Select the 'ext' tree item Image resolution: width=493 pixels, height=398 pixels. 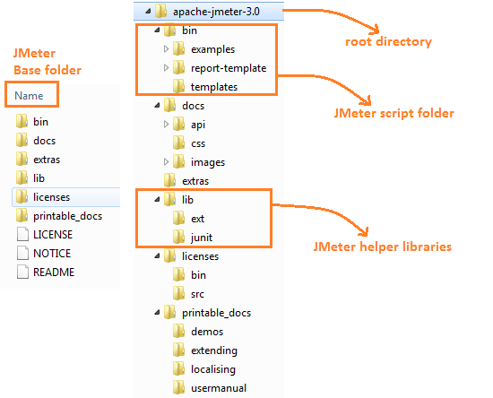click(x=197, y=219)
